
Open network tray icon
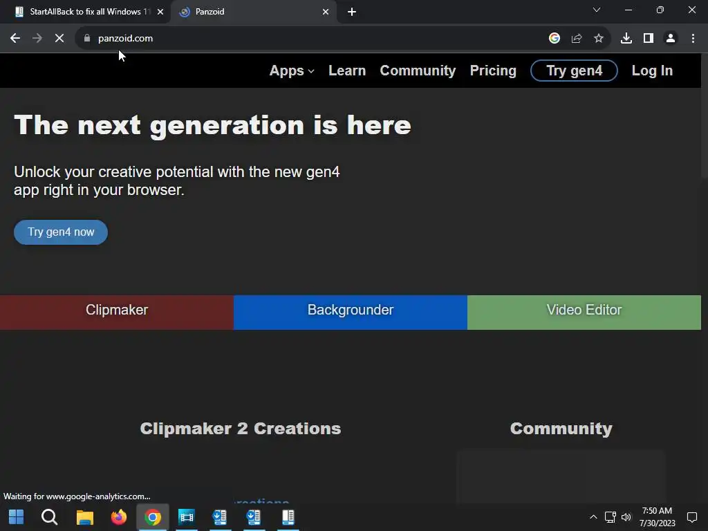[610, 517]
